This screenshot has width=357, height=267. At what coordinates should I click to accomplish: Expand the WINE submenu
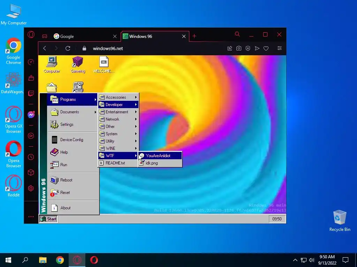point(119,148)
